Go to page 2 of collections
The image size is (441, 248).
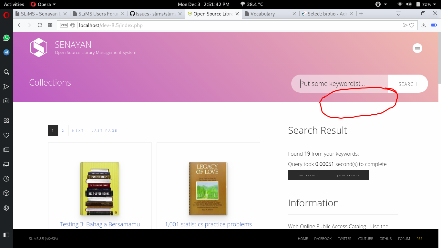63,130
